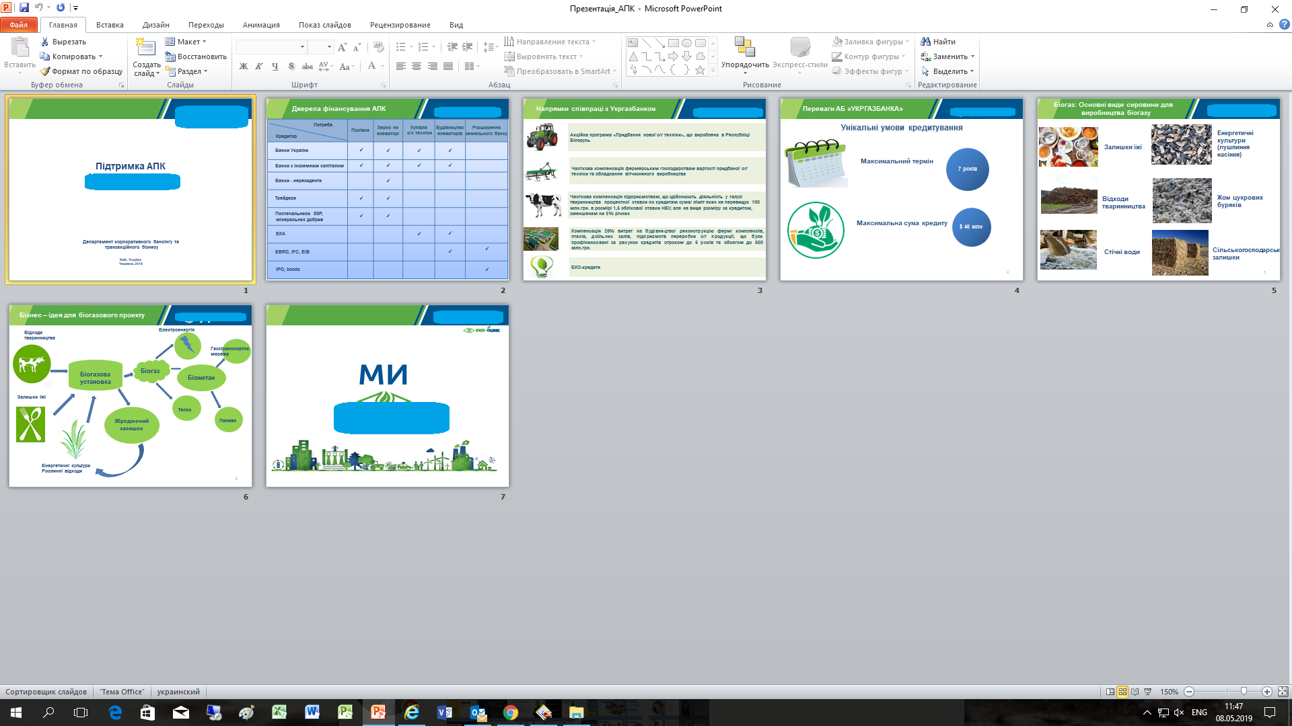Open font name combo box dropdown
Screen dimensions: 1292x726
(x=302, y=47)
